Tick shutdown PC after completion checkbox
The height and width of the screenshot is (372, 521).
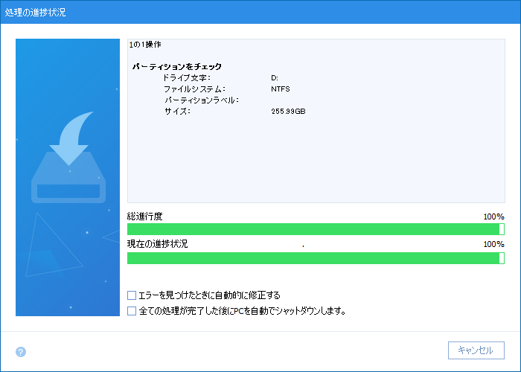[x=132, y=311]
